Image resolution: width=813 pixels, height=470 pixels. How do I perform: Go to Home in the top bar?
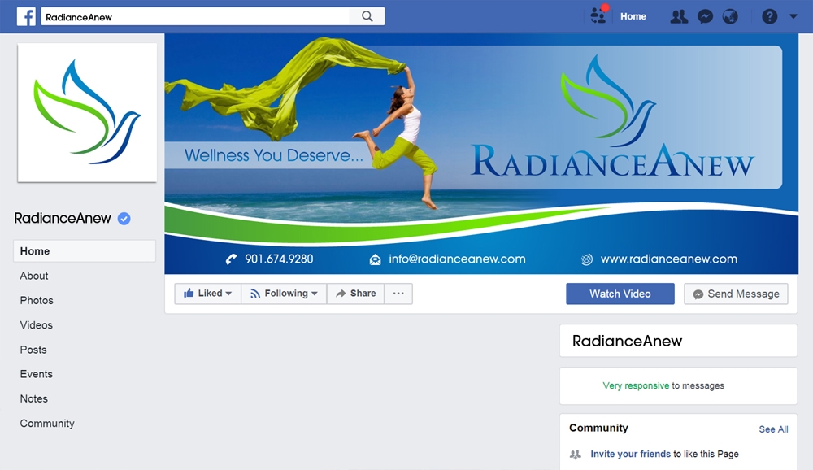(x=633, y=16)
